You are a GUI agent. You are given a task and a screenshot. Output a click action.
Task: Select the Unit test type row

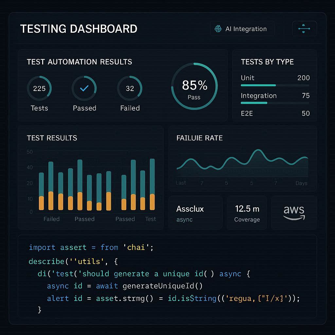(x=275, y=78)
